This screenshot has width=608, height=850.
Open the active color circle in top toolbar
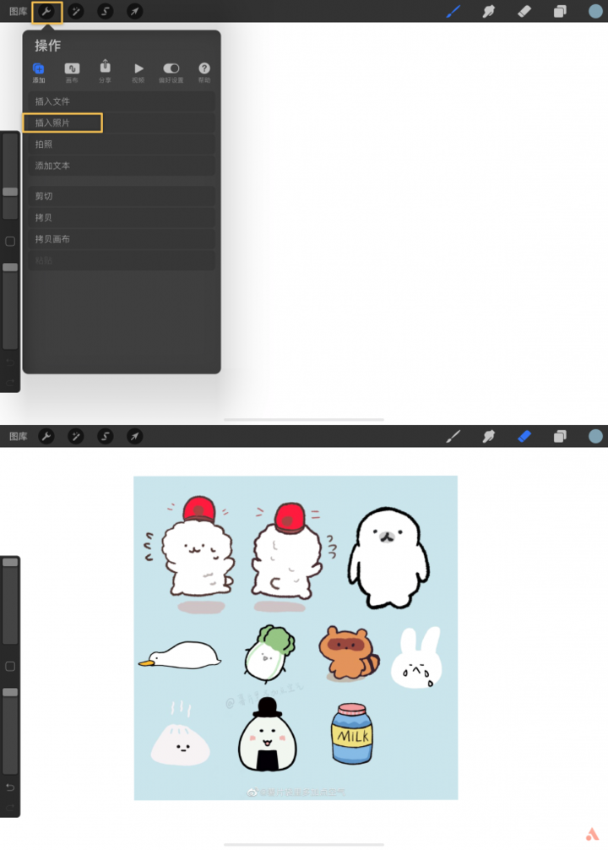tap(595, 11)
